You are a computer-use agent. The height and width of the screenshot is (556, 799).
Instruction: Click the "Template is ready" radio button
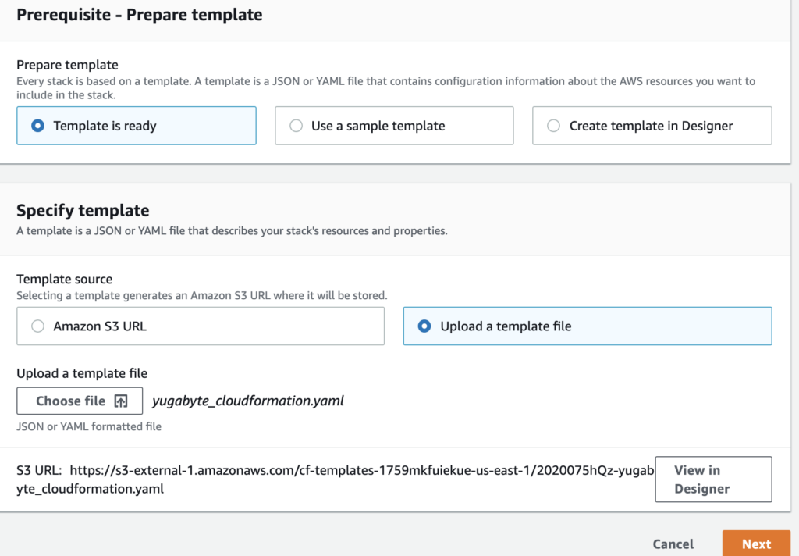(x=37, y=126)
